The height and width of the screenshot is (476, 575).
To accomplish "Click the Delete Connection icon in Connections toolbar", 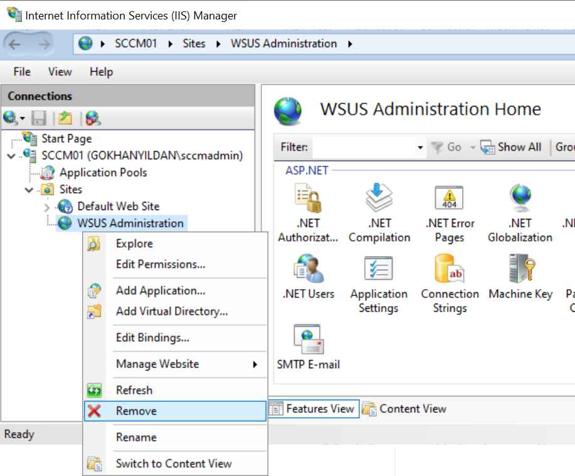I will [93, 118].
